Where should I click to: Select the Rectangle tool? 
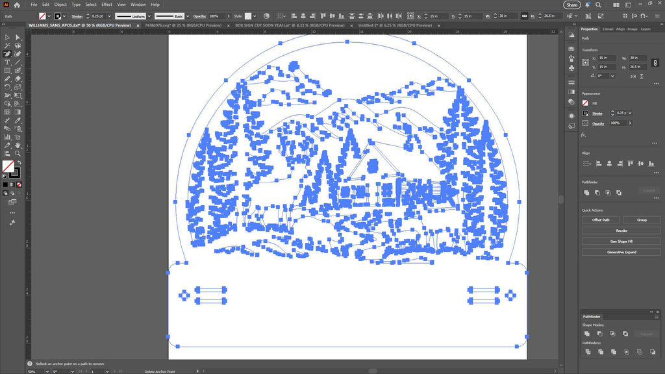[x=7, y=70]
